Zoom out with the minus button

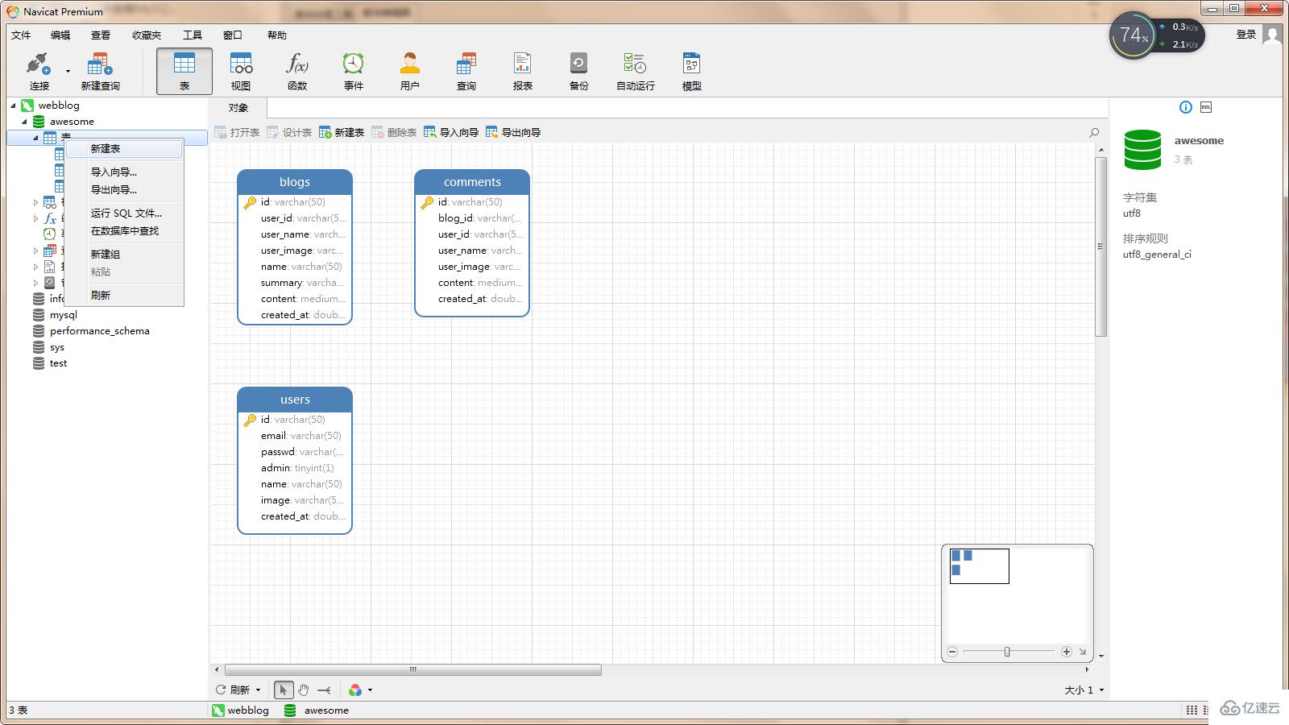tap(952, 652)
